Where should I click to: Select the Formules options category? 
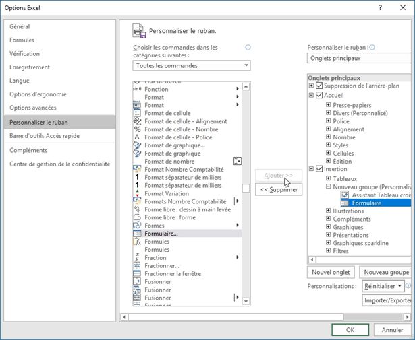[x=60, y=40]
